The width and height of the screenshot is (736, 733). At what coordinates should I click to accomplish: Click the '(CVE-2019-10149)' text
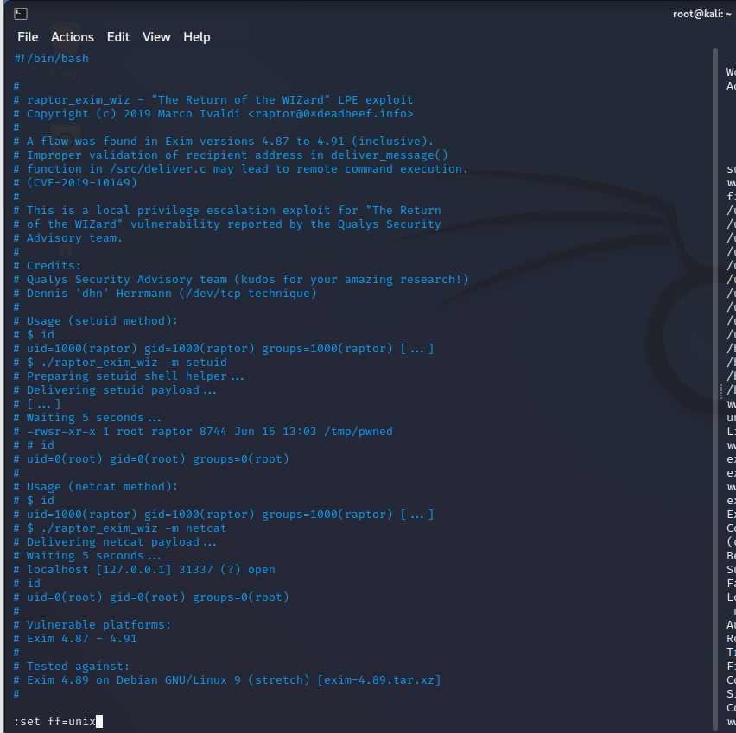(82, 182)
